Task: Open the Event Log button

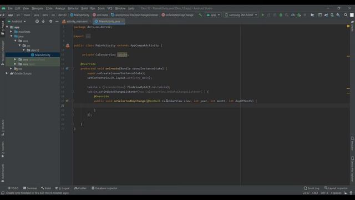Action: [x=312, y=188]
